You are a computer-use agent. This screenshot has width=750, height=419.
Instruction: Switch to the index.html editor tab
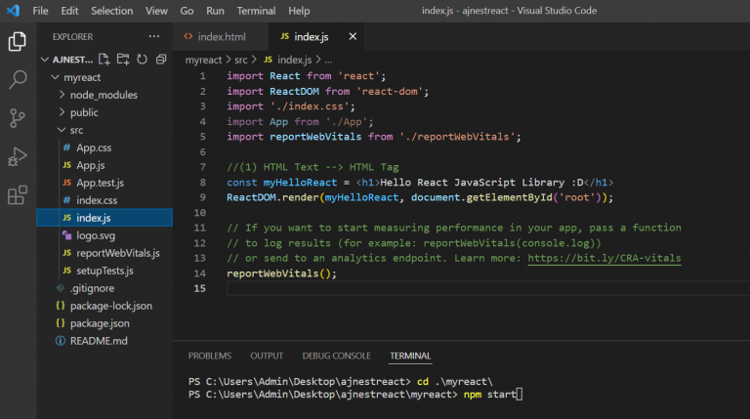221,37
